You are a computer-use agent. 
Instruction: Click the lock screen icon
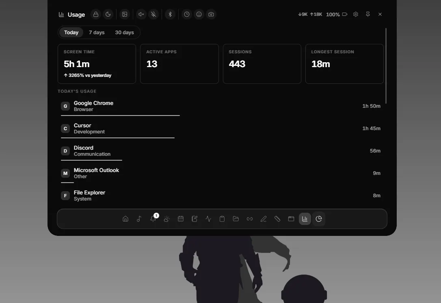(x=95, y=14)
